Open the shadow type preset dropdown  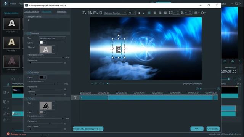(x=53, y=106)
